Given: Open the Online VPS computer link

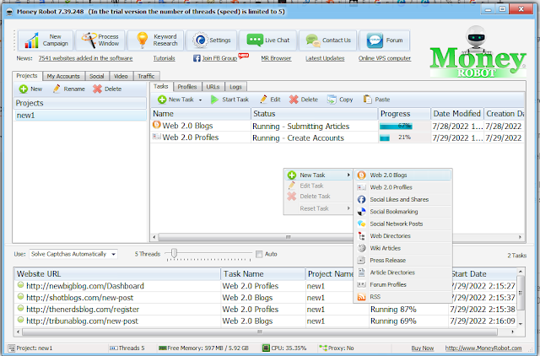Looking at the screenshot, I should tap(385, 58).
